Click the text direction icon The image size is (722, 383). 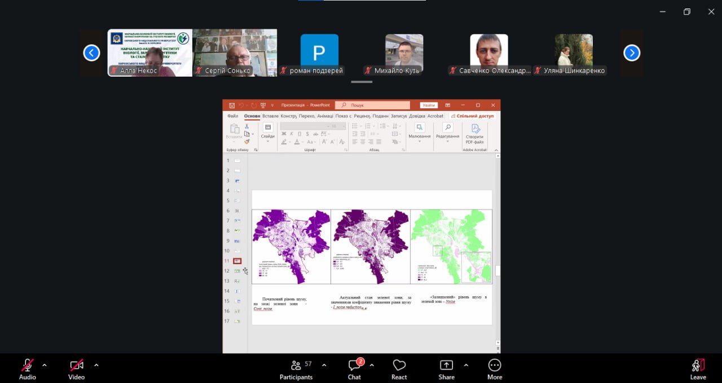(x=395, y=126)
